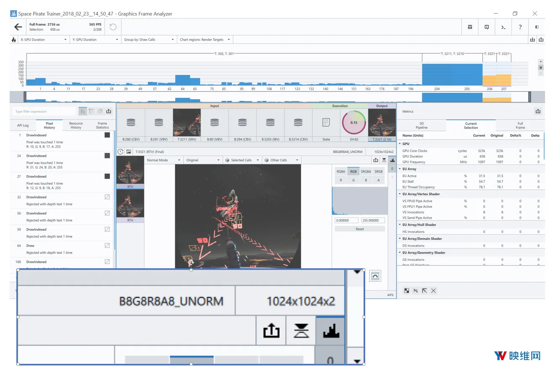The image size is (553, 373).
Task: Toggle the checkbox on DrawIndexed row 24
Action: point(107,156)
